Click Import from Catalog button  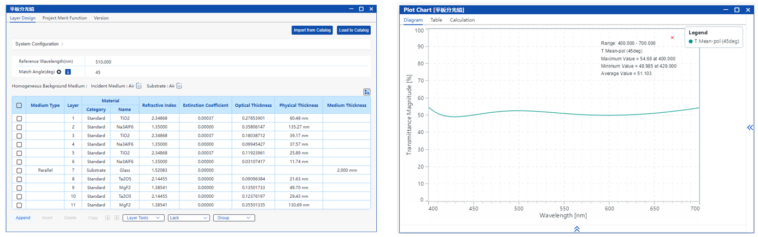(x=312, y=31)
